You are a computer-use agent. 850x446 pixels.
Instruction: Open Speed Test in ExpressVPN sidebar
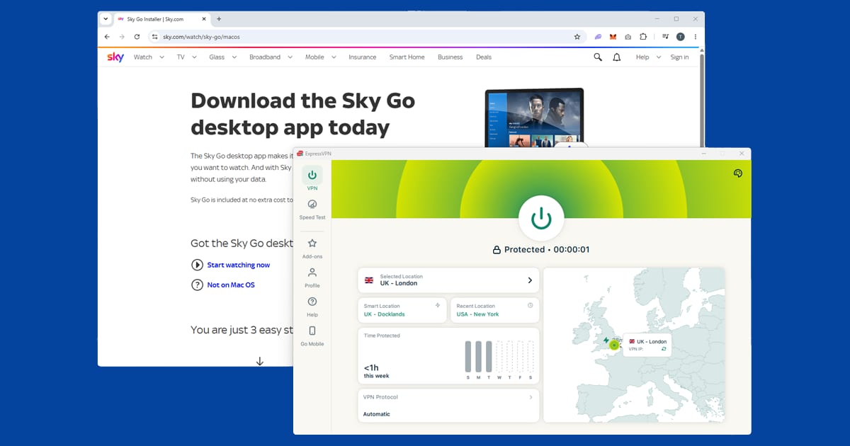coord(312,210)
